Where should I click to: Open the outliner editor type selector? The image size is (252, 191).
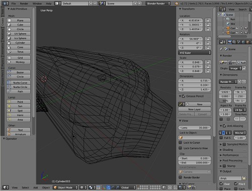pyautogui.click(x=222, y=10)
